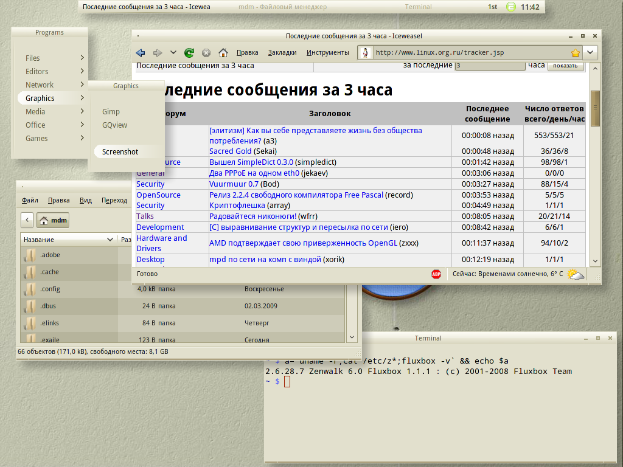
Task: Open the Adblock Plus status icon
Action: pos(436,274)
